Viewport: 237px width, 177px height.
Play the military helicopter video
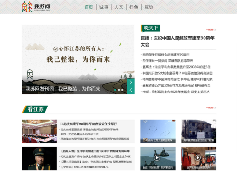click(157, 158)
